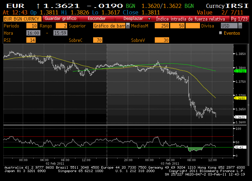Click the Periodo field showing 10
Viewport: 252px width, 181px height.
point(32,26)
